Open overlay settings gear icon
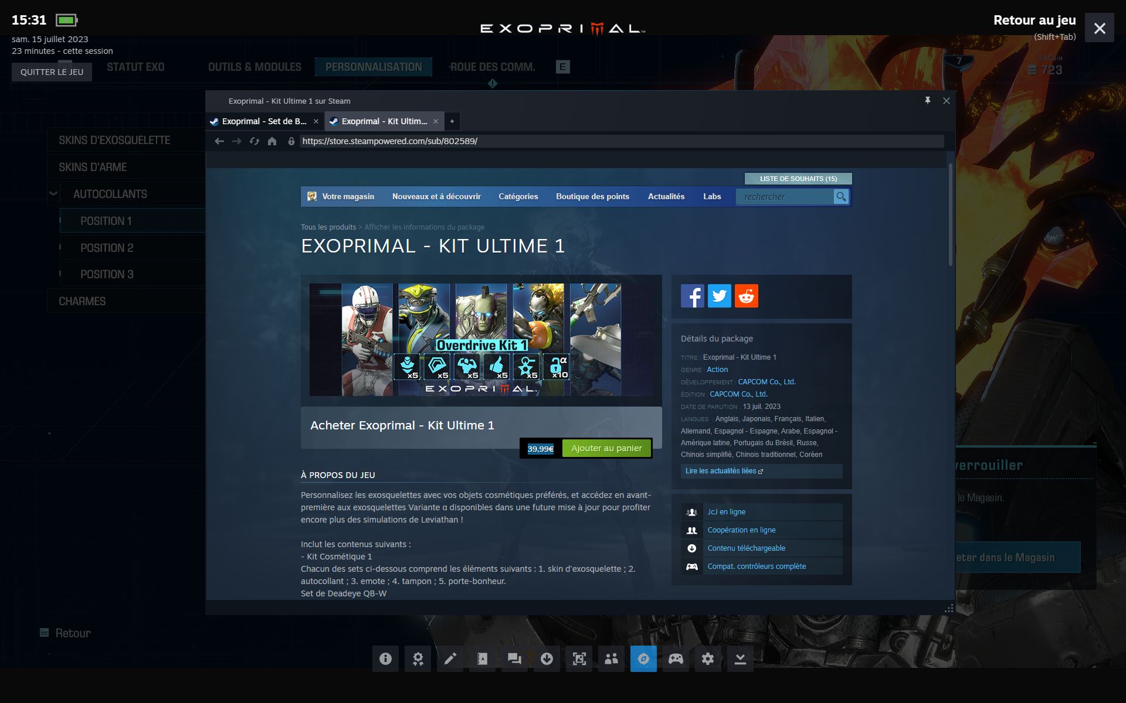The width and height of the screenshot is (1126, 703). tap(708, 659)
